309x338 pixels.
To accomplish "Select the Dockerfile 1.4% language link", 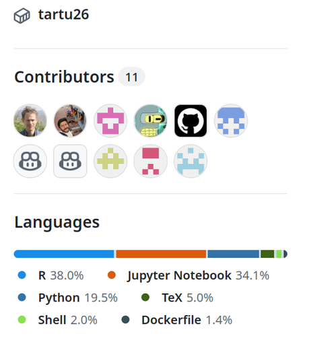I will click(177, 320).
